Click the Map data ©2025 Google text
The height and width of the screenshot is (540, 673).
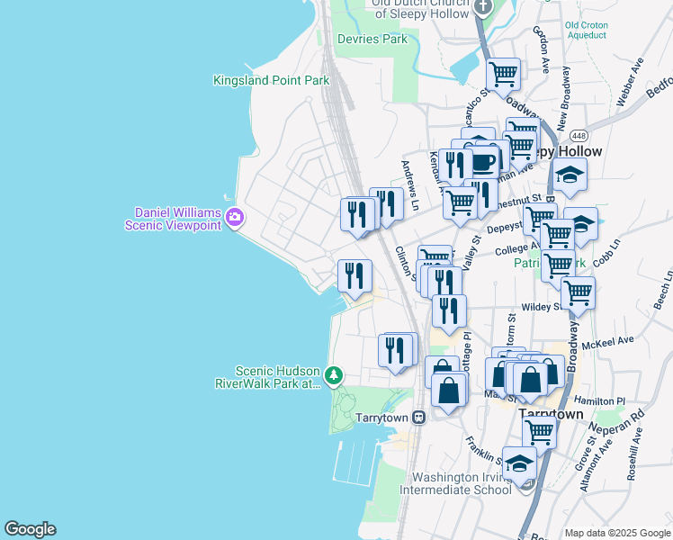[616, 532]
